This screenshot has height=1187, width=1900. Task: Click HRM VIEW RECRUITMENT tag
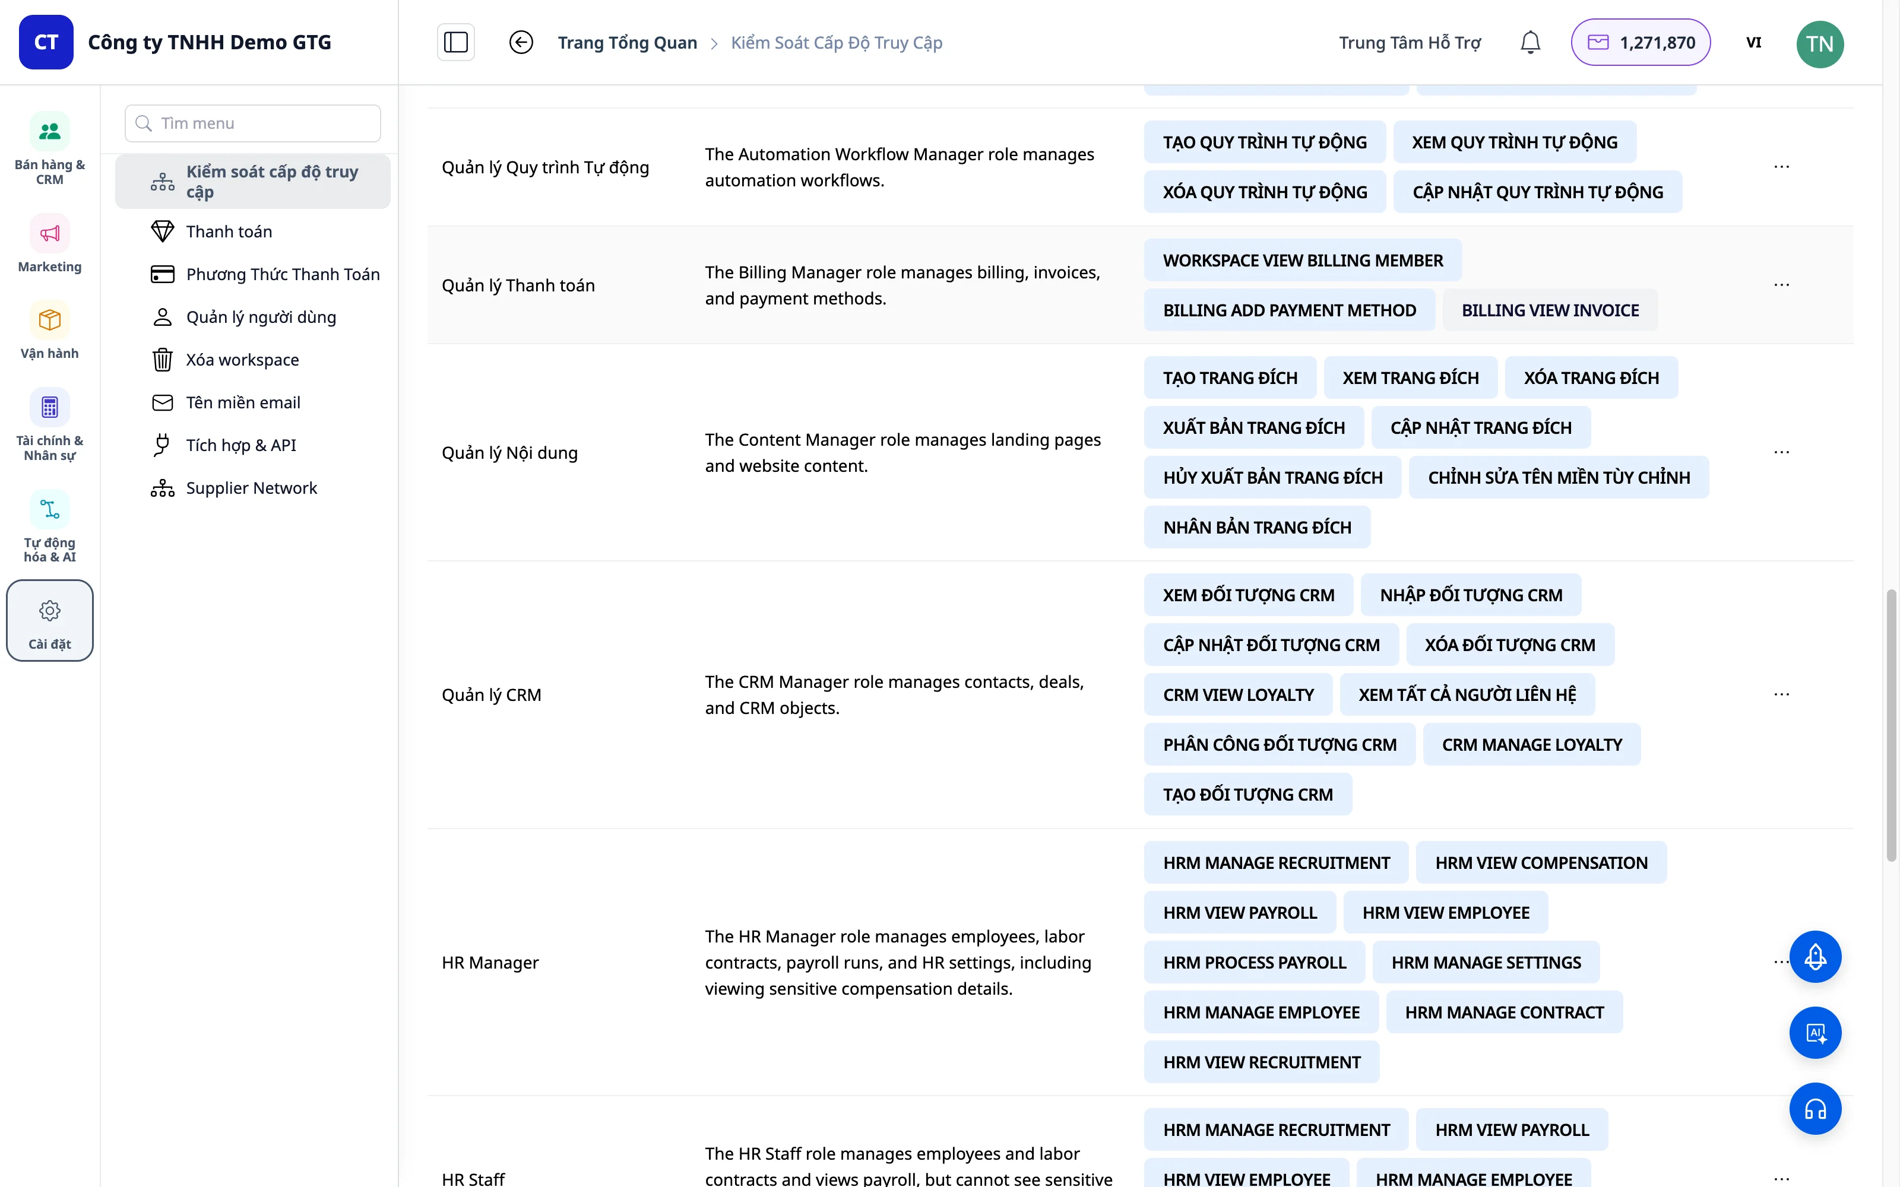1261,1062
